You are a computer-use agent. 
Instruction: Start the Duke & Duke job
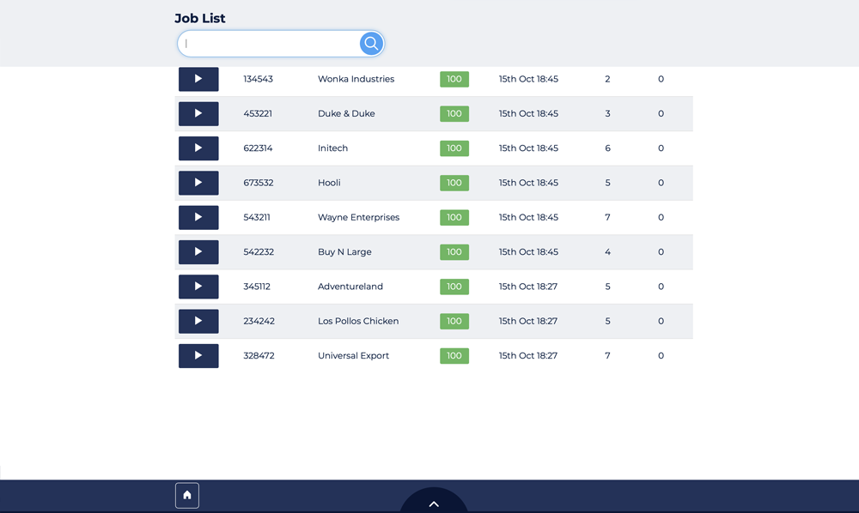[x=198, y=113]
